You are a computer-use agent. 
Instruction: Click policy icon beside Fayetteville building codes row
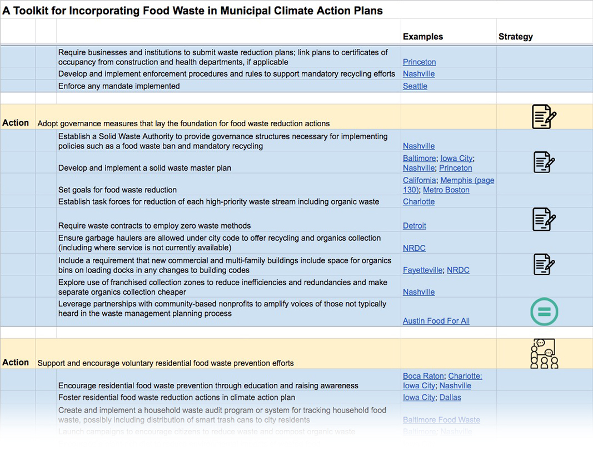point(544,264)
